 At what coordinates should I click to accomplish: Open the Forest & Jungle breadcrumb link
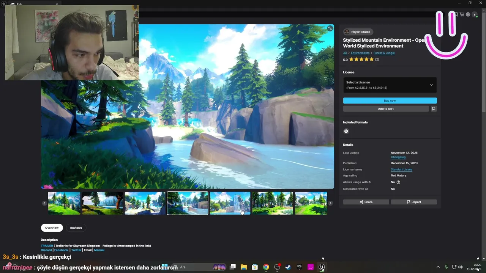point(384,53)
